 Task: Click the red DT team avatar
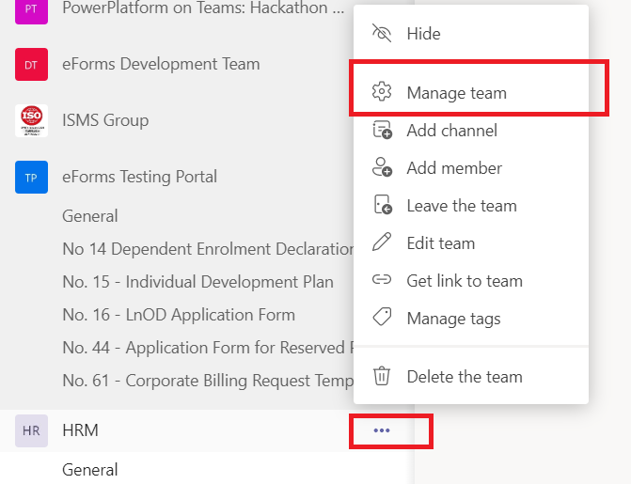(x=31, y=64)
